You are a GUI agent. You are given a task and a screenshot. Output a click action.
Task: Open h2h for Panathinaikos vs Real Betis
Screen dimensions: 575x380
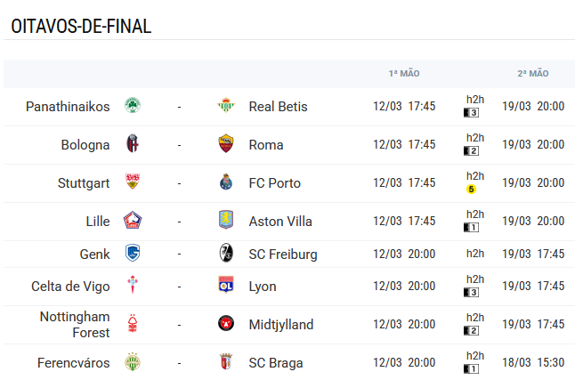(x=474, y=100)
